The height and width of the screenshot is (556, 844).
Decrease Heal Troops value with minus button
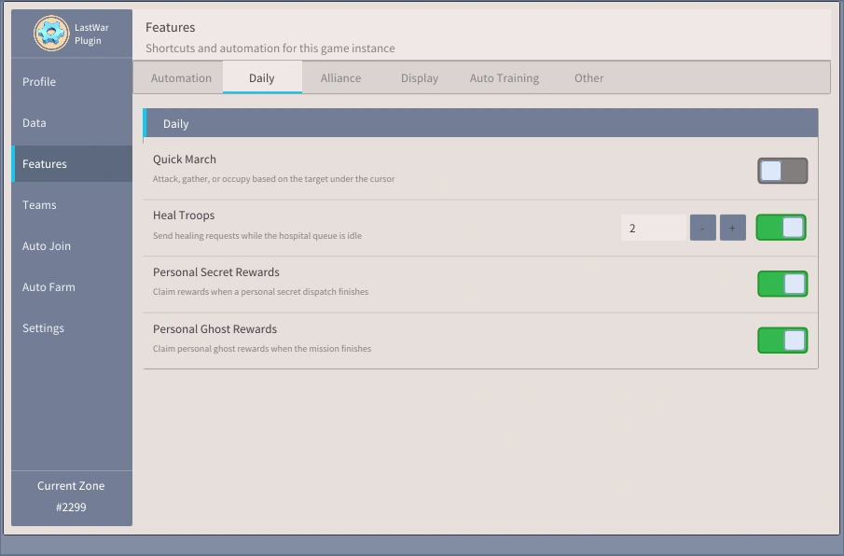tap(703, 228)
